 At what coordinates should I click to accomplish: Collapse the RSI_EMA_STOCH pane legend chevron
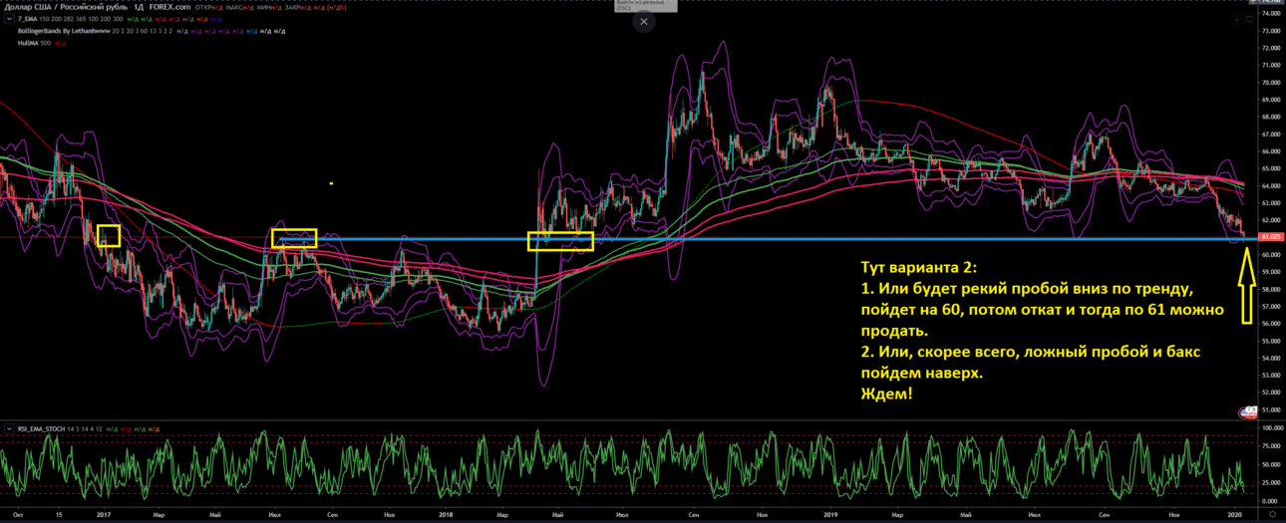tap(9, 428)
